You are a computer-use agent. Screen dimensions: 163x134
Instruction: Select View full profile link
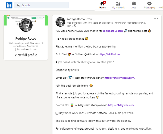[26, 55]
